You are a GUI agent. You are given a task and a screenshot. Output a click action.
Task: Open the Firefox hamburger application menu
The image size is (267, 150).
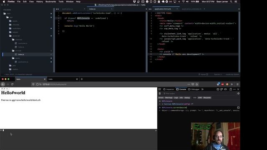237,84
